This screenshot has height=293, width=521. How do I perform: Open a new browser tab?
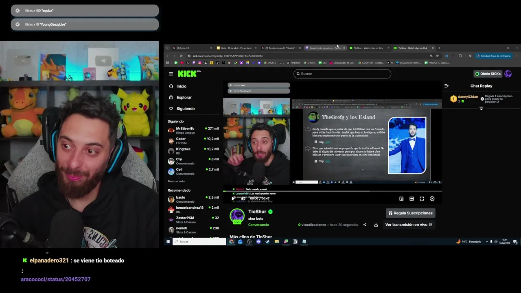click(x=439, y=48)
